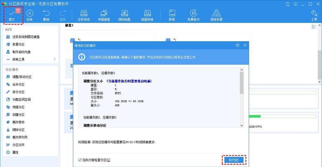Click the main window scrollbar up arrow
The height and width of the screenshot is (167, 322).
click(319, 25)
